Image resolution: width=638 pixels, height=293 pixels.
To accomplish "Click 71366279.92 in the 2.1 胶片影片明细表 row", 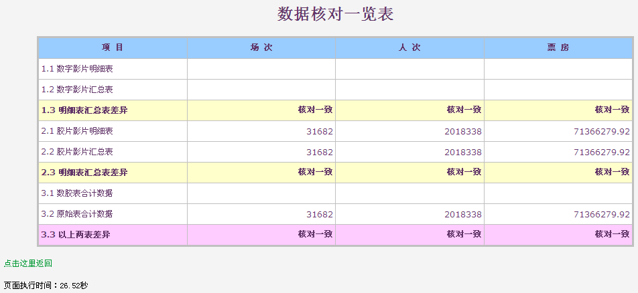I will [602, 131].
